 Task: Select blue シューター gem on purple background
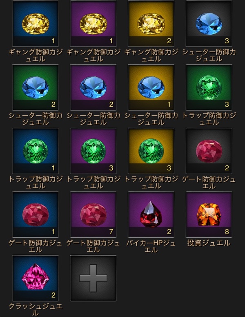pyautogui.click(x=93, y=87)
